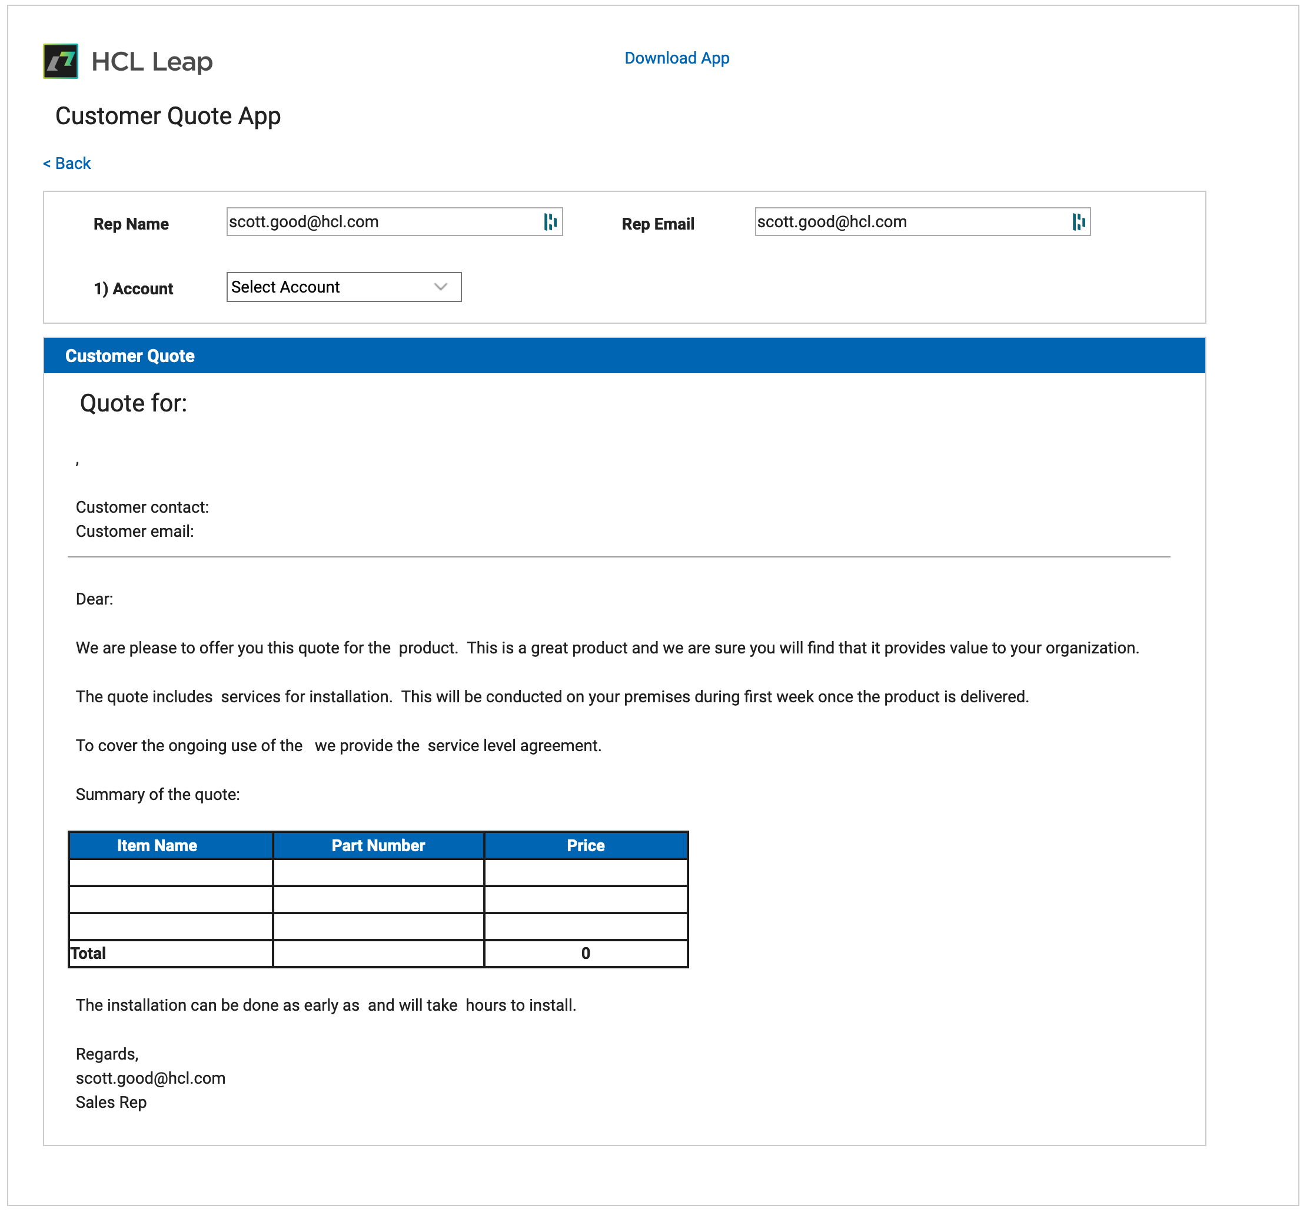This screenshot has height=1215, width=1310.
Task: Click the 'Dear:' salutation text
Action: 95,599
